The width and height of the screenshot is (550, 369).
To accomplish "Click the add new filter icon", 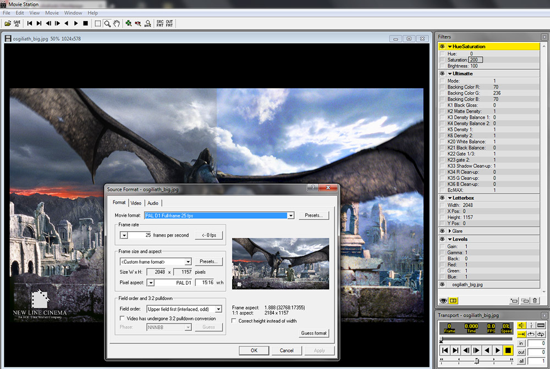I will point(514,301).
